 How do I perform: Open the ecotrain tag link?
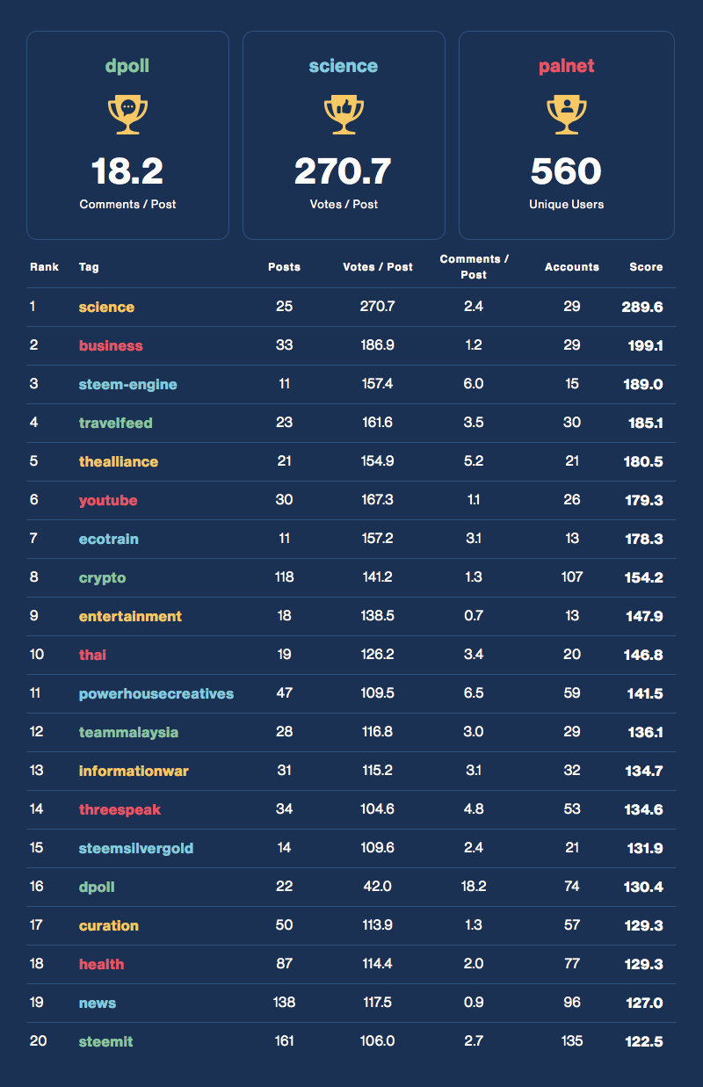(109, 539)
